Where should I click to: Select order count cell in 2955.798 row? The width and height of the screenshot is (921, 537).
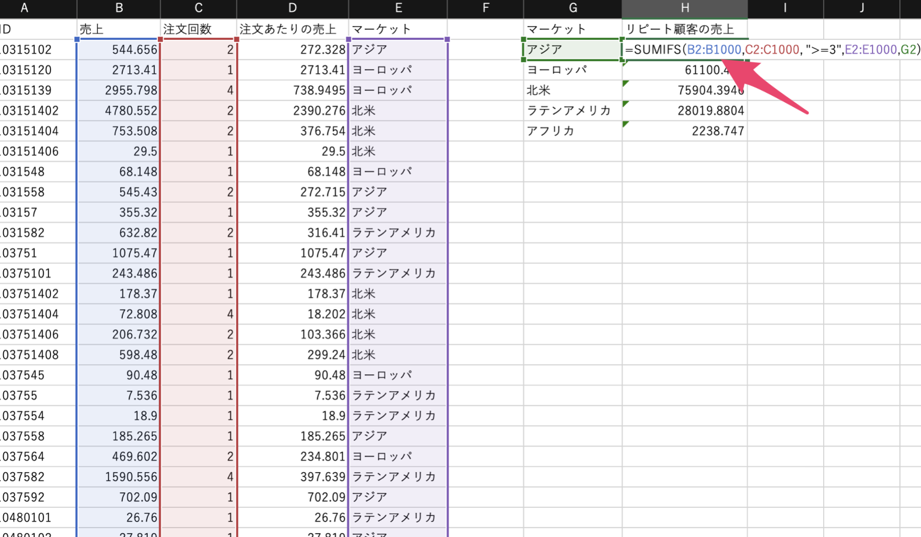point(198,90)
